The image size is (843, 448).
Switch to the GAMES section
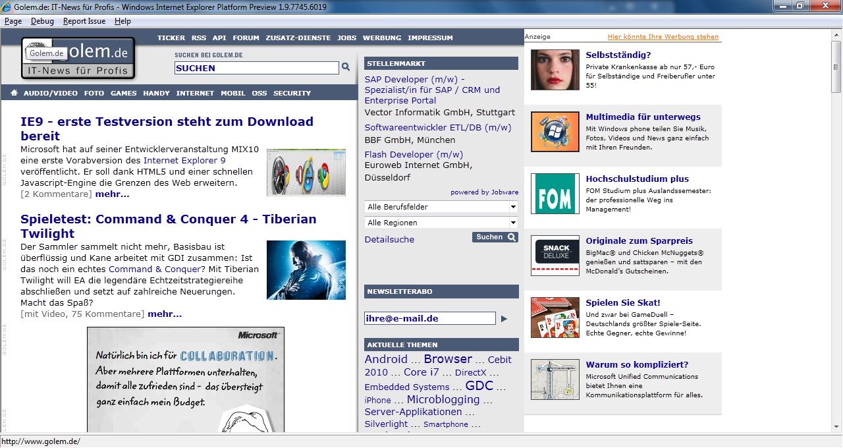tap(123, 93)
